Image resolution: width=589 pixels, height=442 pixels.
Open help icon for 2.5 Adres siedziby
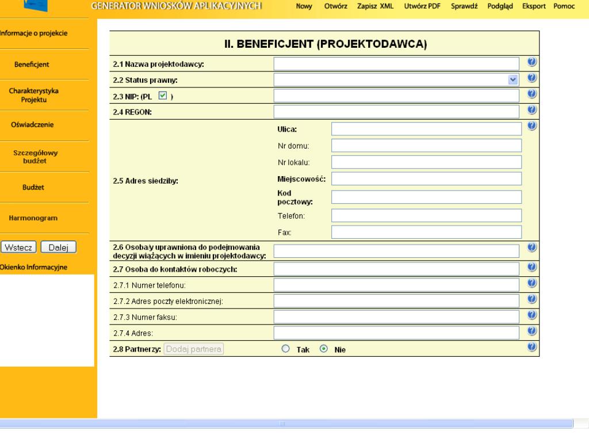click(531, 125)
